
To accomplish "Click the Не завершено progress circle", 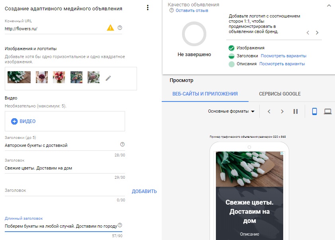I will [x=194, y=34].
